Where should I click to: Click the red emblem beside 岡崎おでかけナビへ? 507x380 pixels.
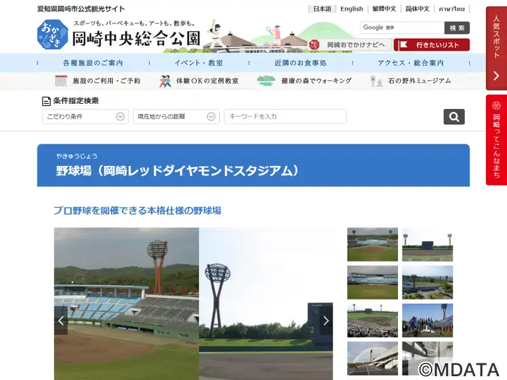pyautogui.click(x=314, y=44)
